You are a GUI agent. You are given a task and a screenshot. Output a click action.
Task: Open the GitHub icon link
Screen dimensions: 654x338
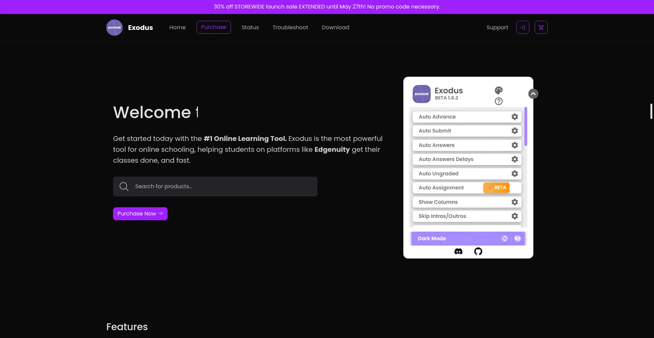(478, 252)
